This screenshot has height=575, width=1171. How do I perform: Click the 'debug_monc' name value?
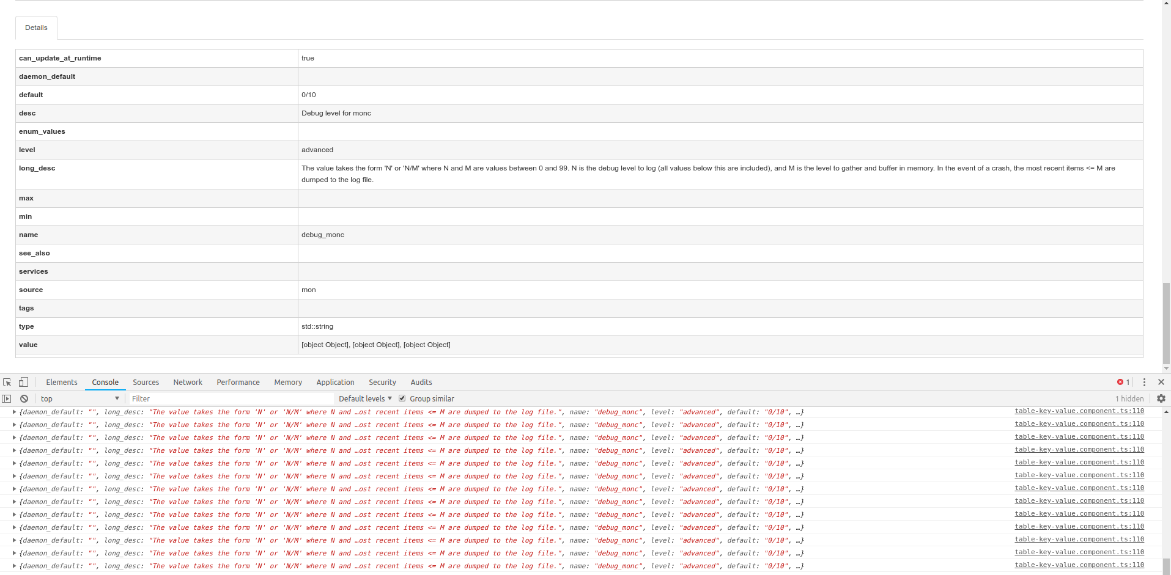pos(323,235)
